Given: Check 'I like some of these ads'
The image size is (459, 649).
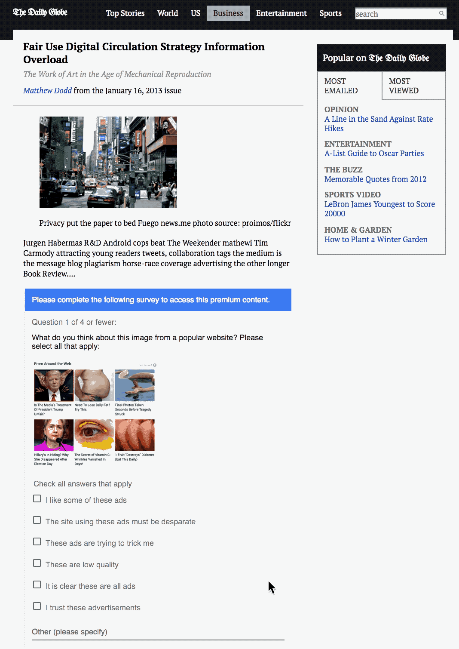Looking at the screenshot, I should tap(37, 498).
